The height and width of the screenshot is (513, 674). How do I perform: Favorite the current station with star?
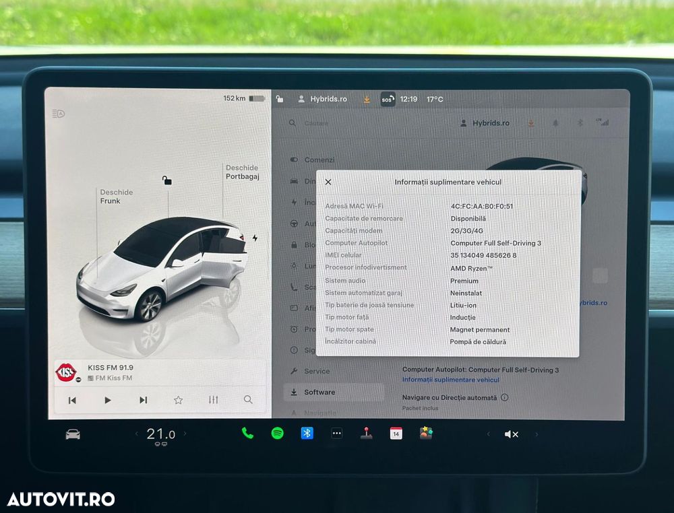[x=179, y=400]
